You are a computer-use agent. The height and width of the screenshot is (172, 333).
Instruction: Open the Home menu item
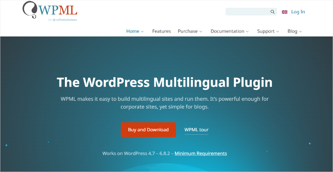[133, 31]
